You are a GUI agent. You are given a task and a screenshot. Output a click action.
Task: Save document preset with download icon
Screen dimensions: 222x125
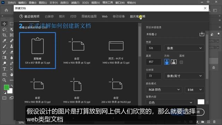coord(202,34)
